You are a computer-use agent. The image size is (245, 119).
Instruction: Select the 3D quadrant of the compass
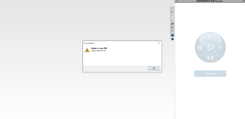point(200,48)
